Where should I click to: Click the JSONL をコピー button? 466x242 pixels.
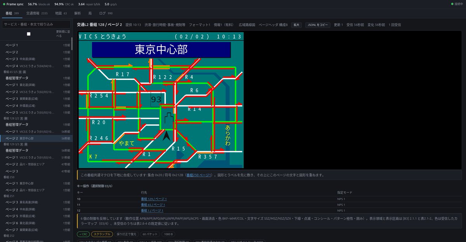(x=318, y=24)
